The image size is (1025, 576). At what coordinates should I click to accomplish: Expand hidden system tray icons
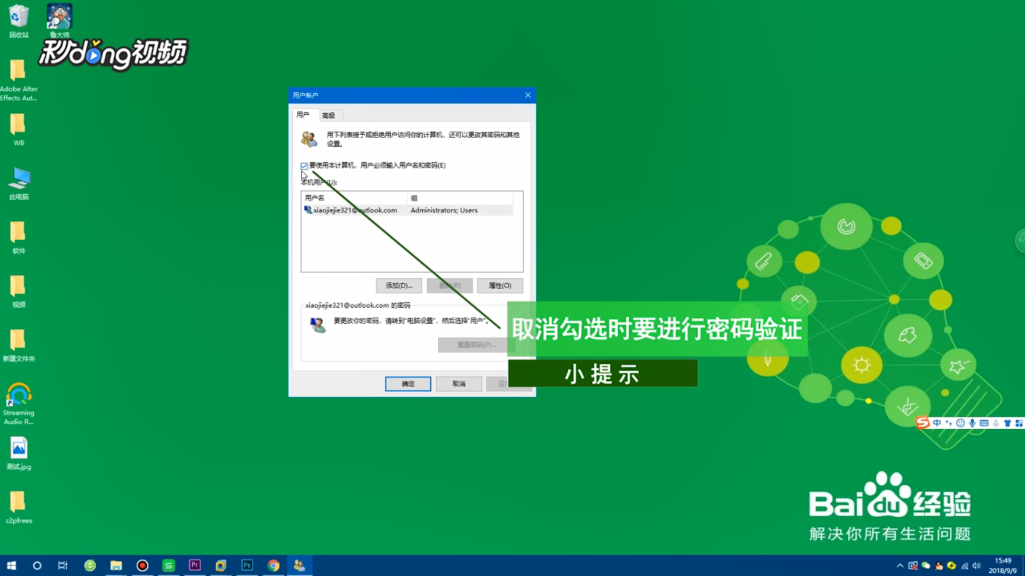(900, 566)
